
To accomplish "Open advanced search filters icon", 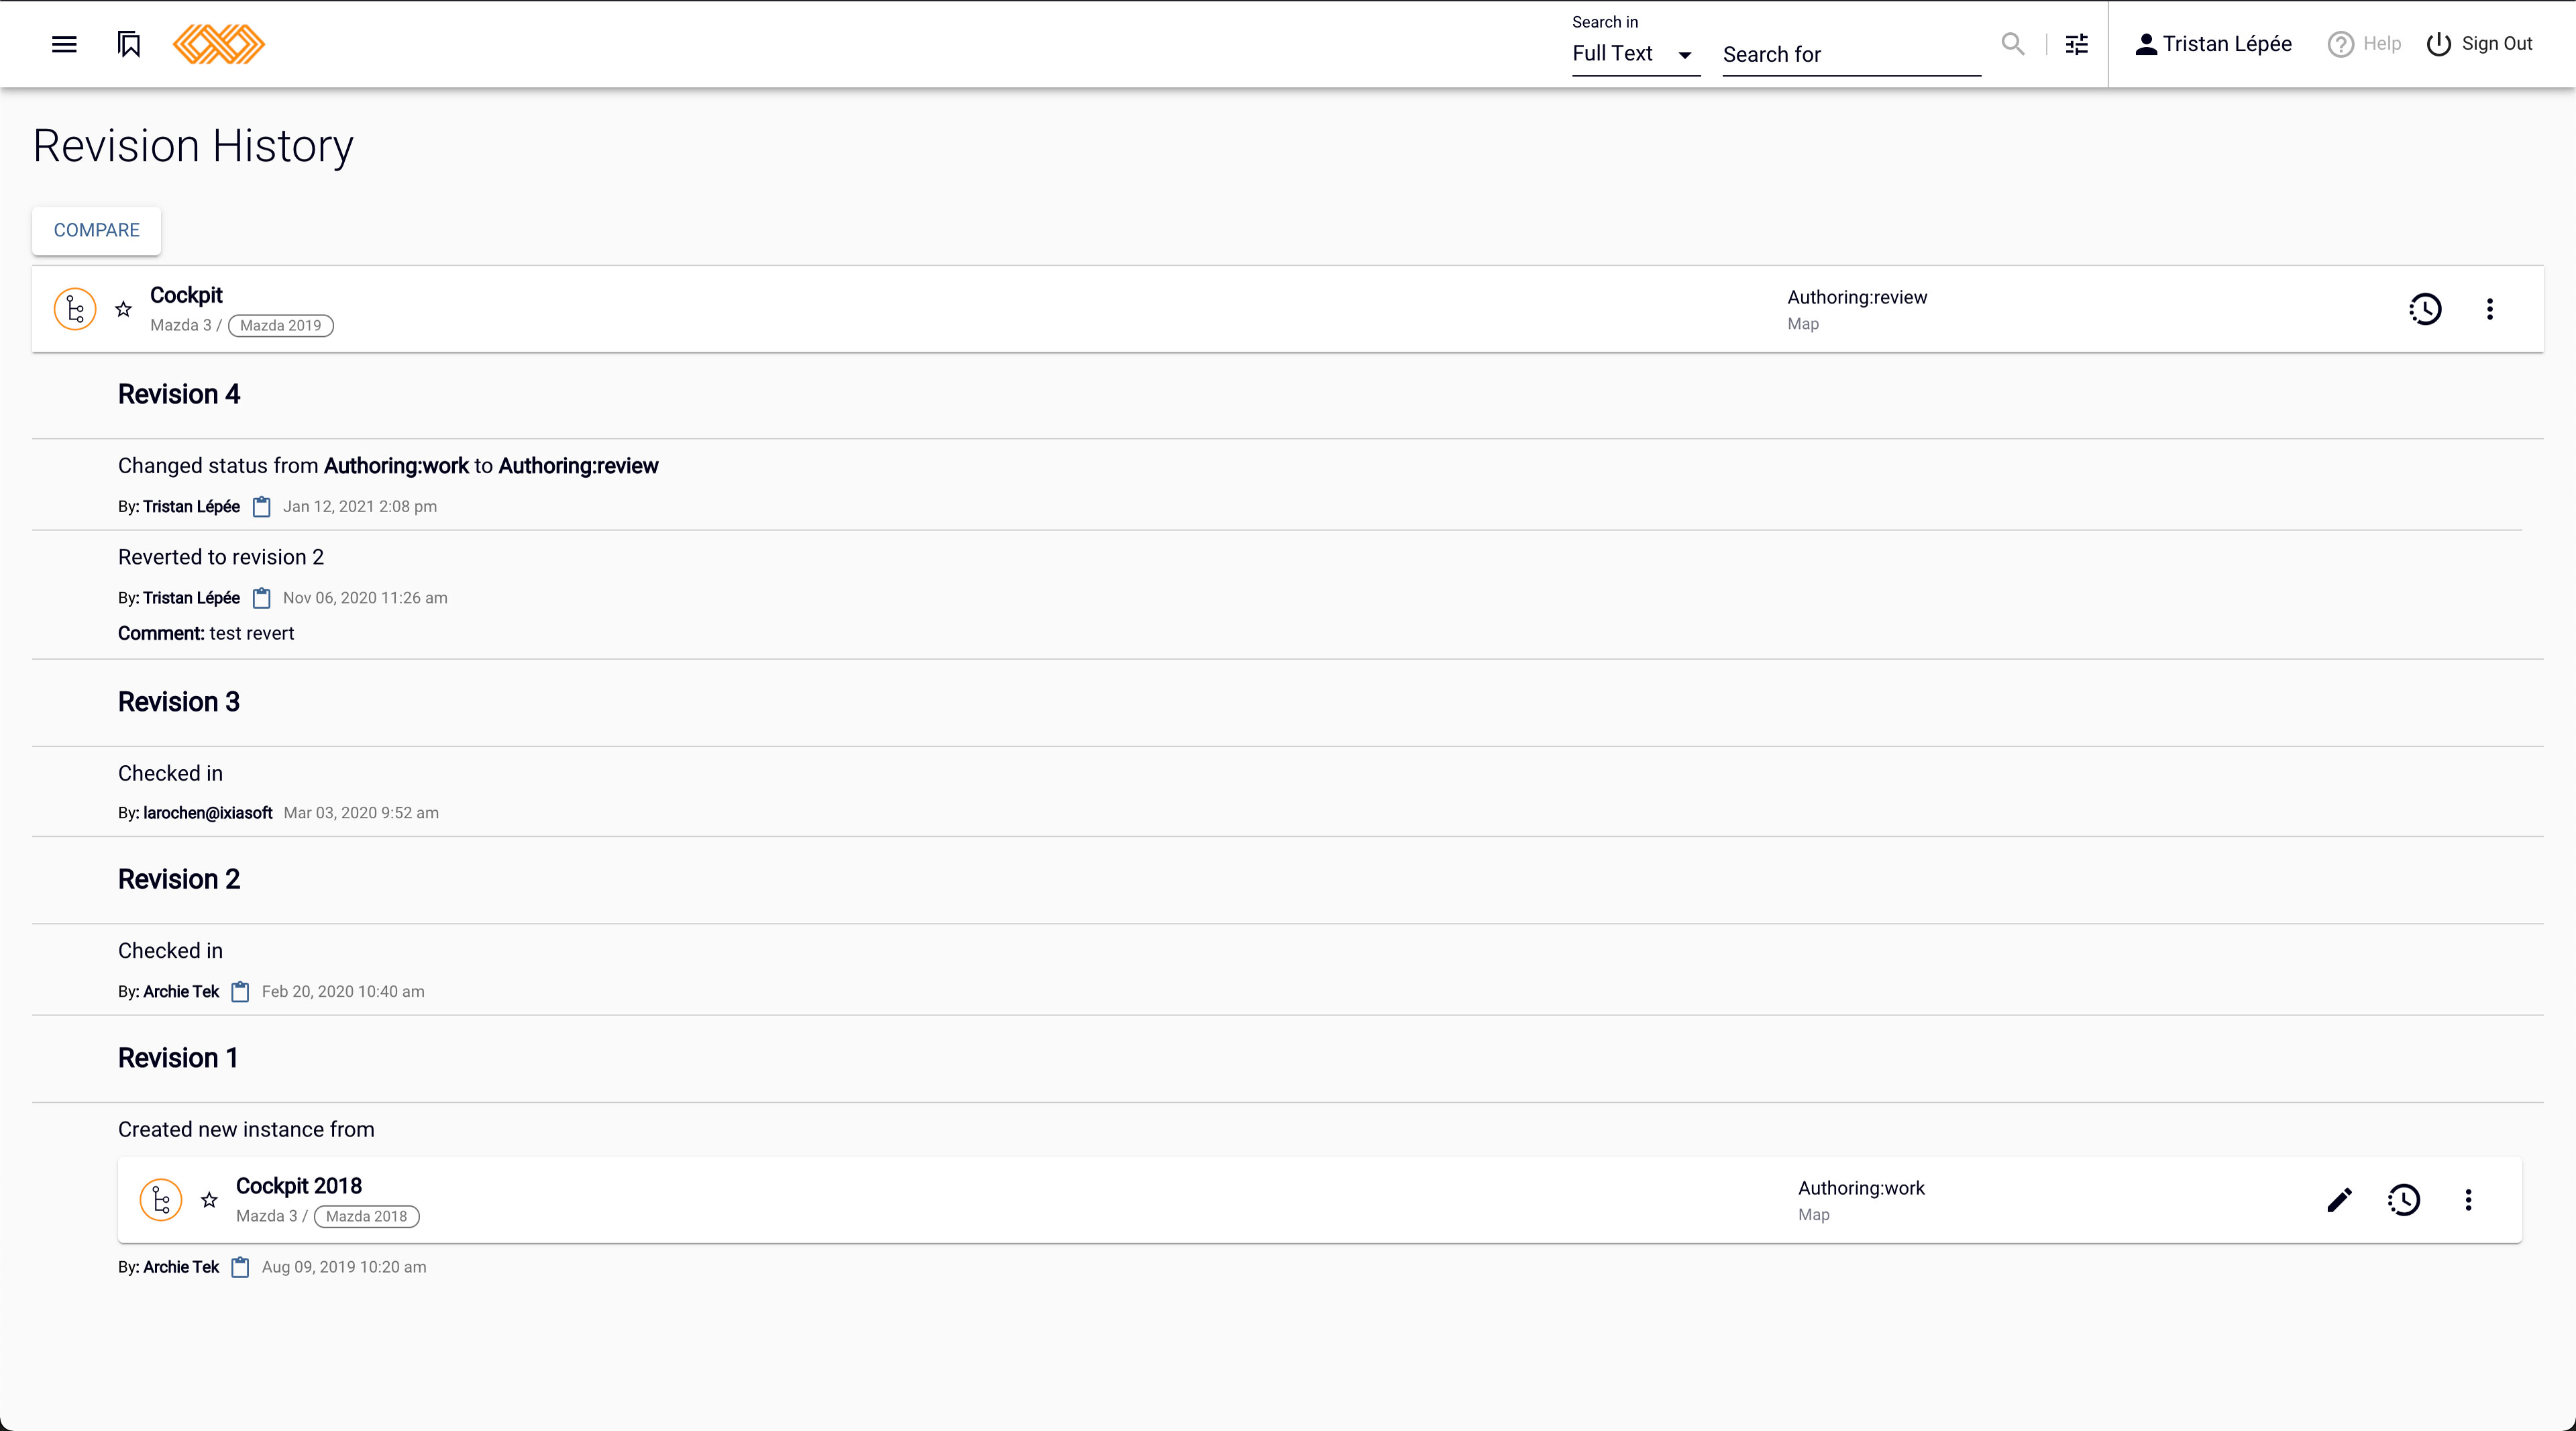I will tap(2077, 44).
